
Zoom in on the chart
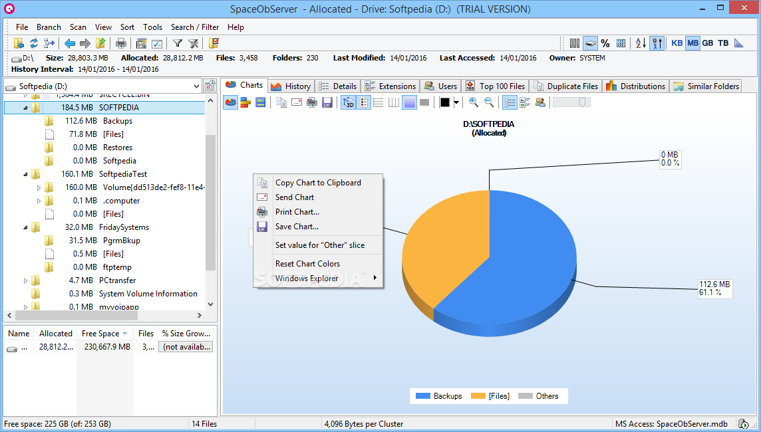point(473,102)
